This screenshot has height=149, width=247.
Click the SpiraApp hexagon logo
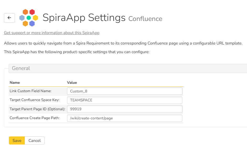[29, 18]
